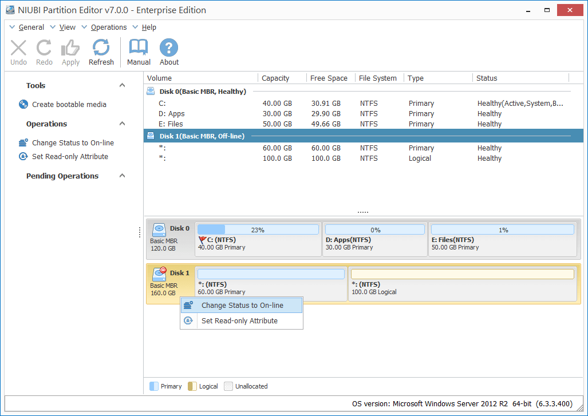
Task: Click Healthy(Active,System,B... status cell
Action: tap(520, 103)
